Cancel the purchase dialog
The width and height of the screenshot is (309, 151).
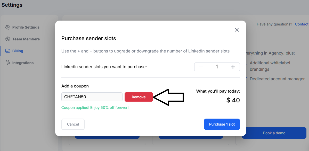click(x=73, y=124)
